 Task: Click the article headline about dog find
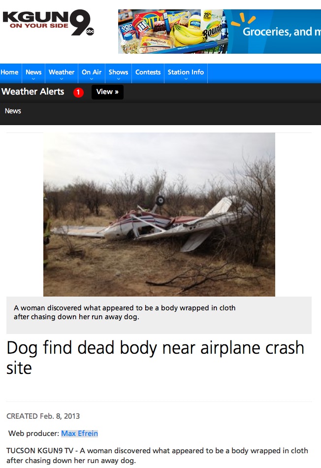[155, 358]
